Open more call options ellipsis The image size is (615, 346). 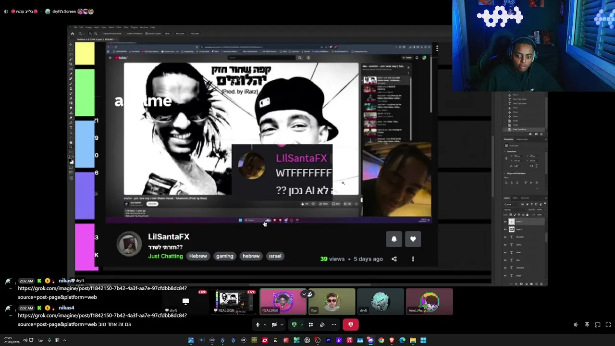point(334,324)
